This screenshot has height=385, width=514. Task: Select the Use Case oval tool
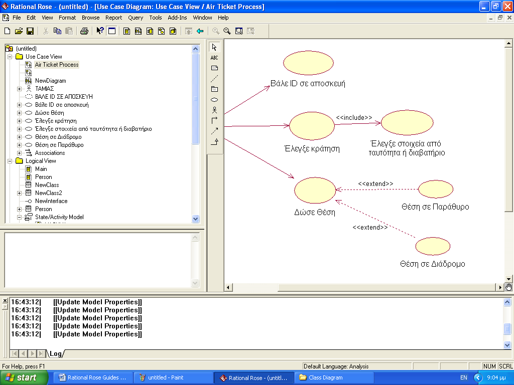click(x=214, y=100)
